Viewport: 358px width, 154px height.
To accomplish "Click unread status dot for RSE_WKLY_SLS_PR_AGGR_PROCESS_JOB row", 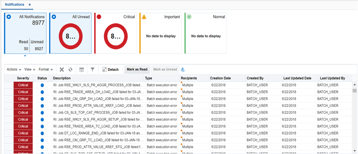I will point(42,85).
